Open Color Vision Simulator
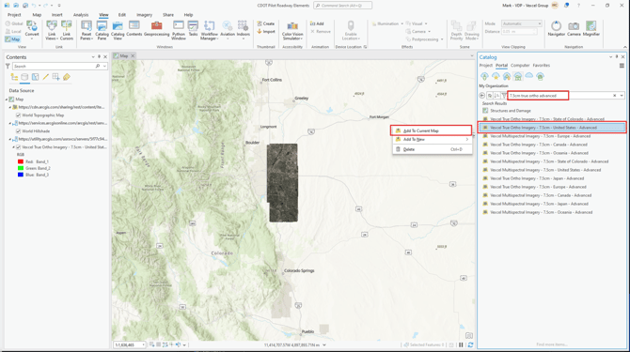Viewport: 630px width, 352px height. point(292,30)
